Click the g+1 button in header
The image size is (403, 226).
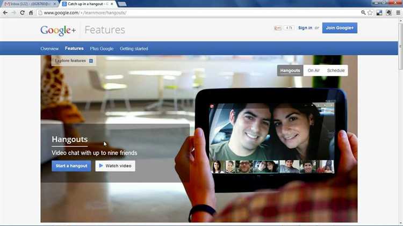[x=278, y=28]
